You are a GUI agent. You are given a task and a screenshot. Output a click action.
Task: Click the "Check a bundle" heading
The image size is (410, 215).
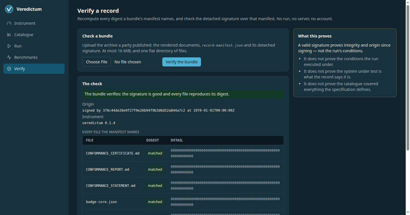pyautogui.click(x=97, y=36)
